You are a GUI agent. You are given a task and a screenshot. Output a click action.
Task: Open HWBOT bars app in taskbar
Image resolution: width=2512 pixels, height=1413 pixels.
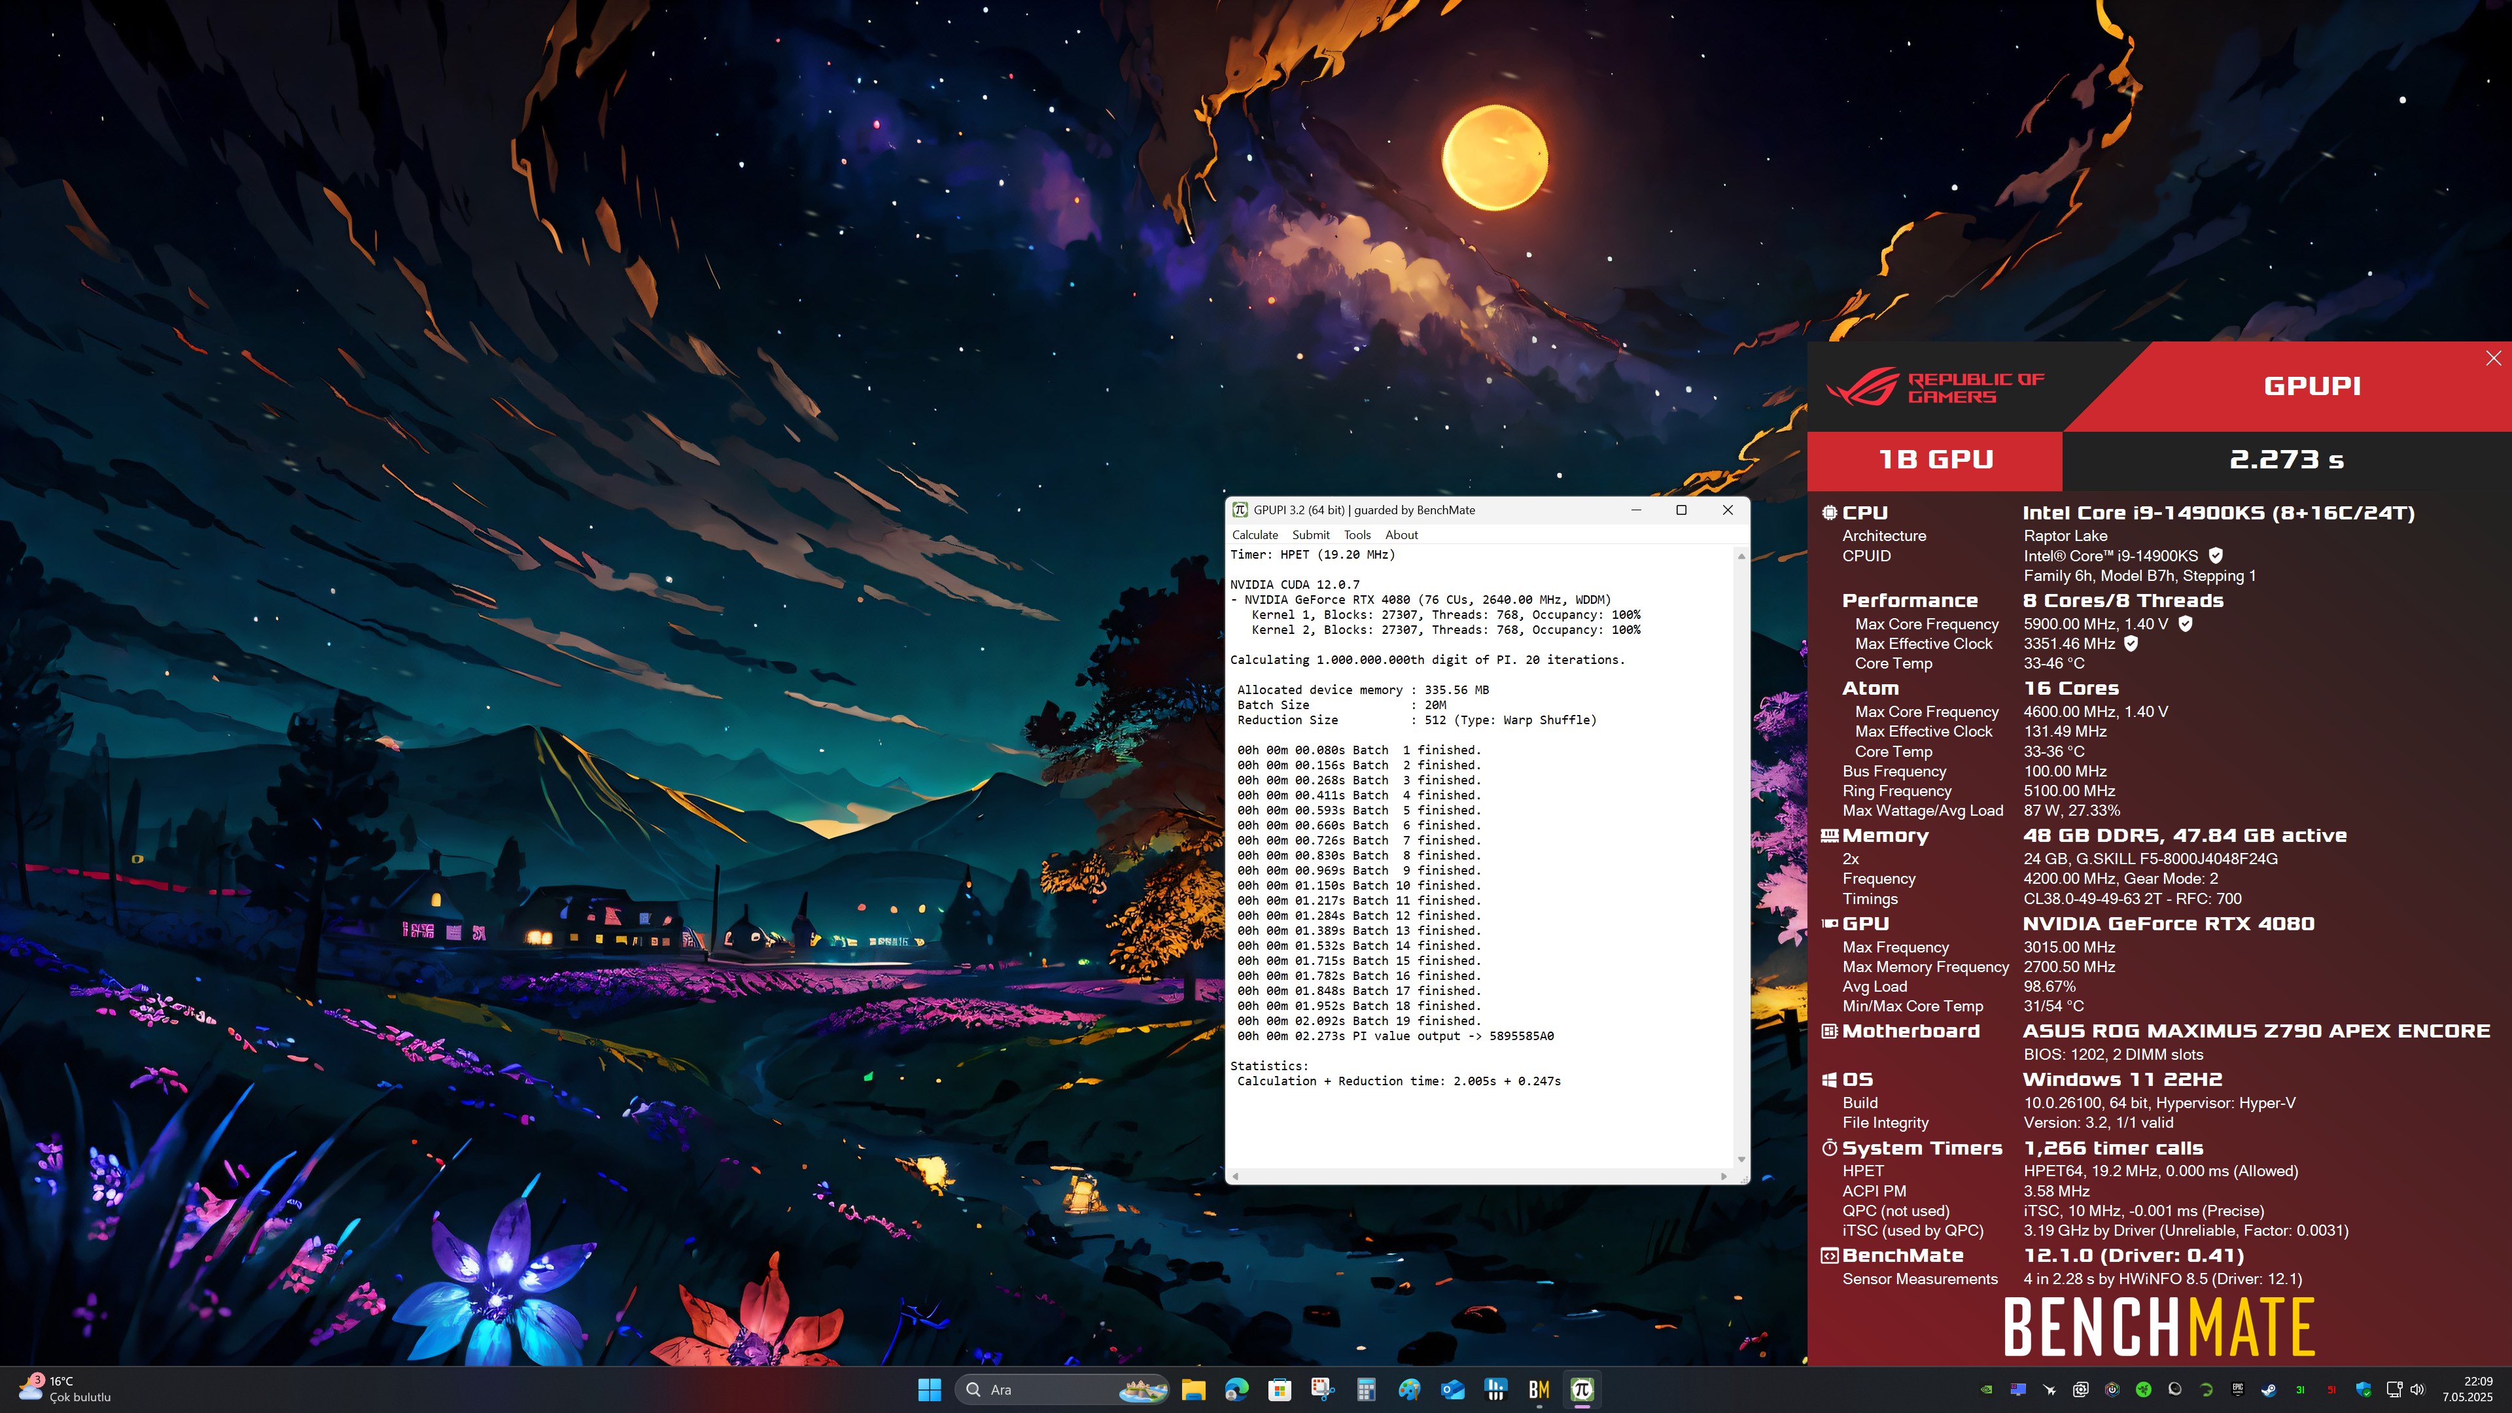pos(1495,1389)
